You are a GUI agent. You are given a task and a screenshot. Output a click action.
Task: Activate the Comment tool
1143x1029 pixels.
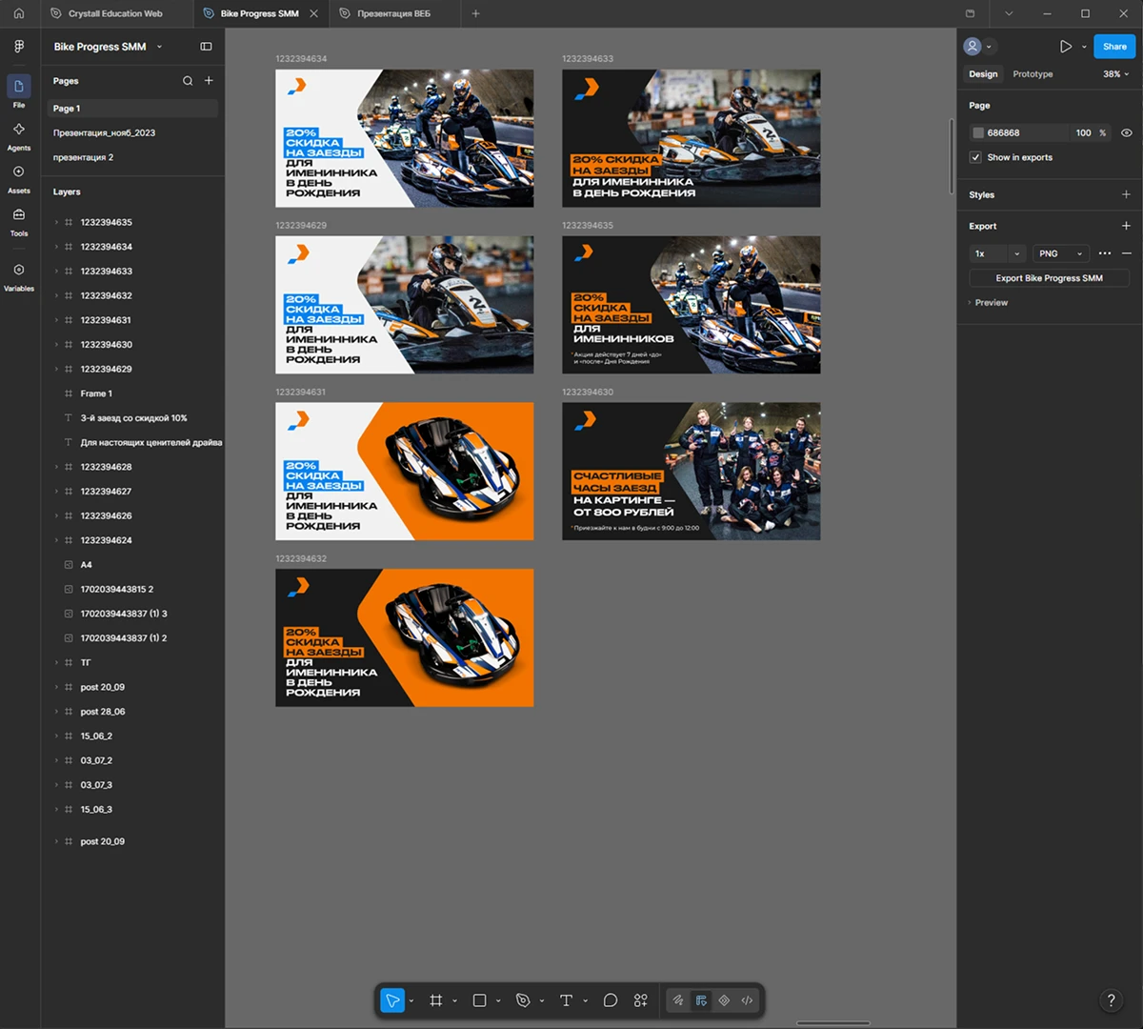(x=611, y=1000)
